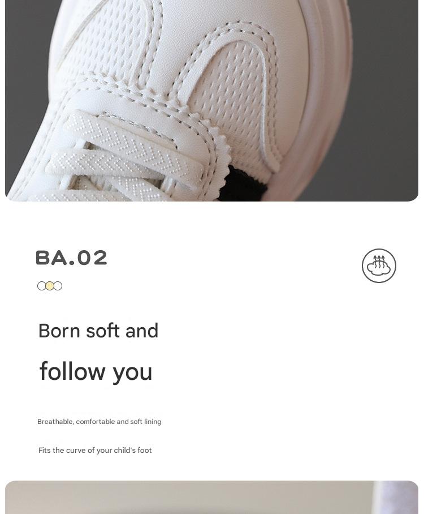Screen dimensions: 424x514
Task: Select the yellow middle circle under BA.02
Action: [50, 286]
